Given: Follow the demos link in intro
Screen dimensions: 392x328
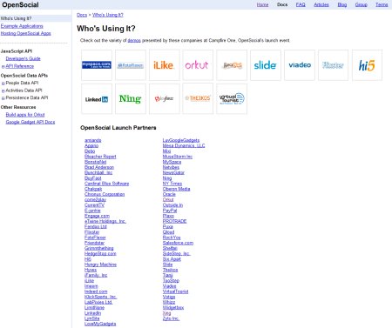Looking at the screenshot, I should (x=134, y=41).
